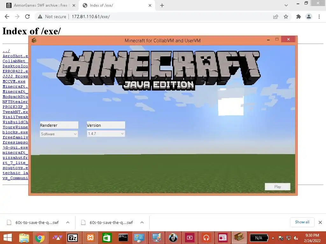This screenshot has height=244, width=326.
Task: Open network status tray icon
Action: coord(288,238)
